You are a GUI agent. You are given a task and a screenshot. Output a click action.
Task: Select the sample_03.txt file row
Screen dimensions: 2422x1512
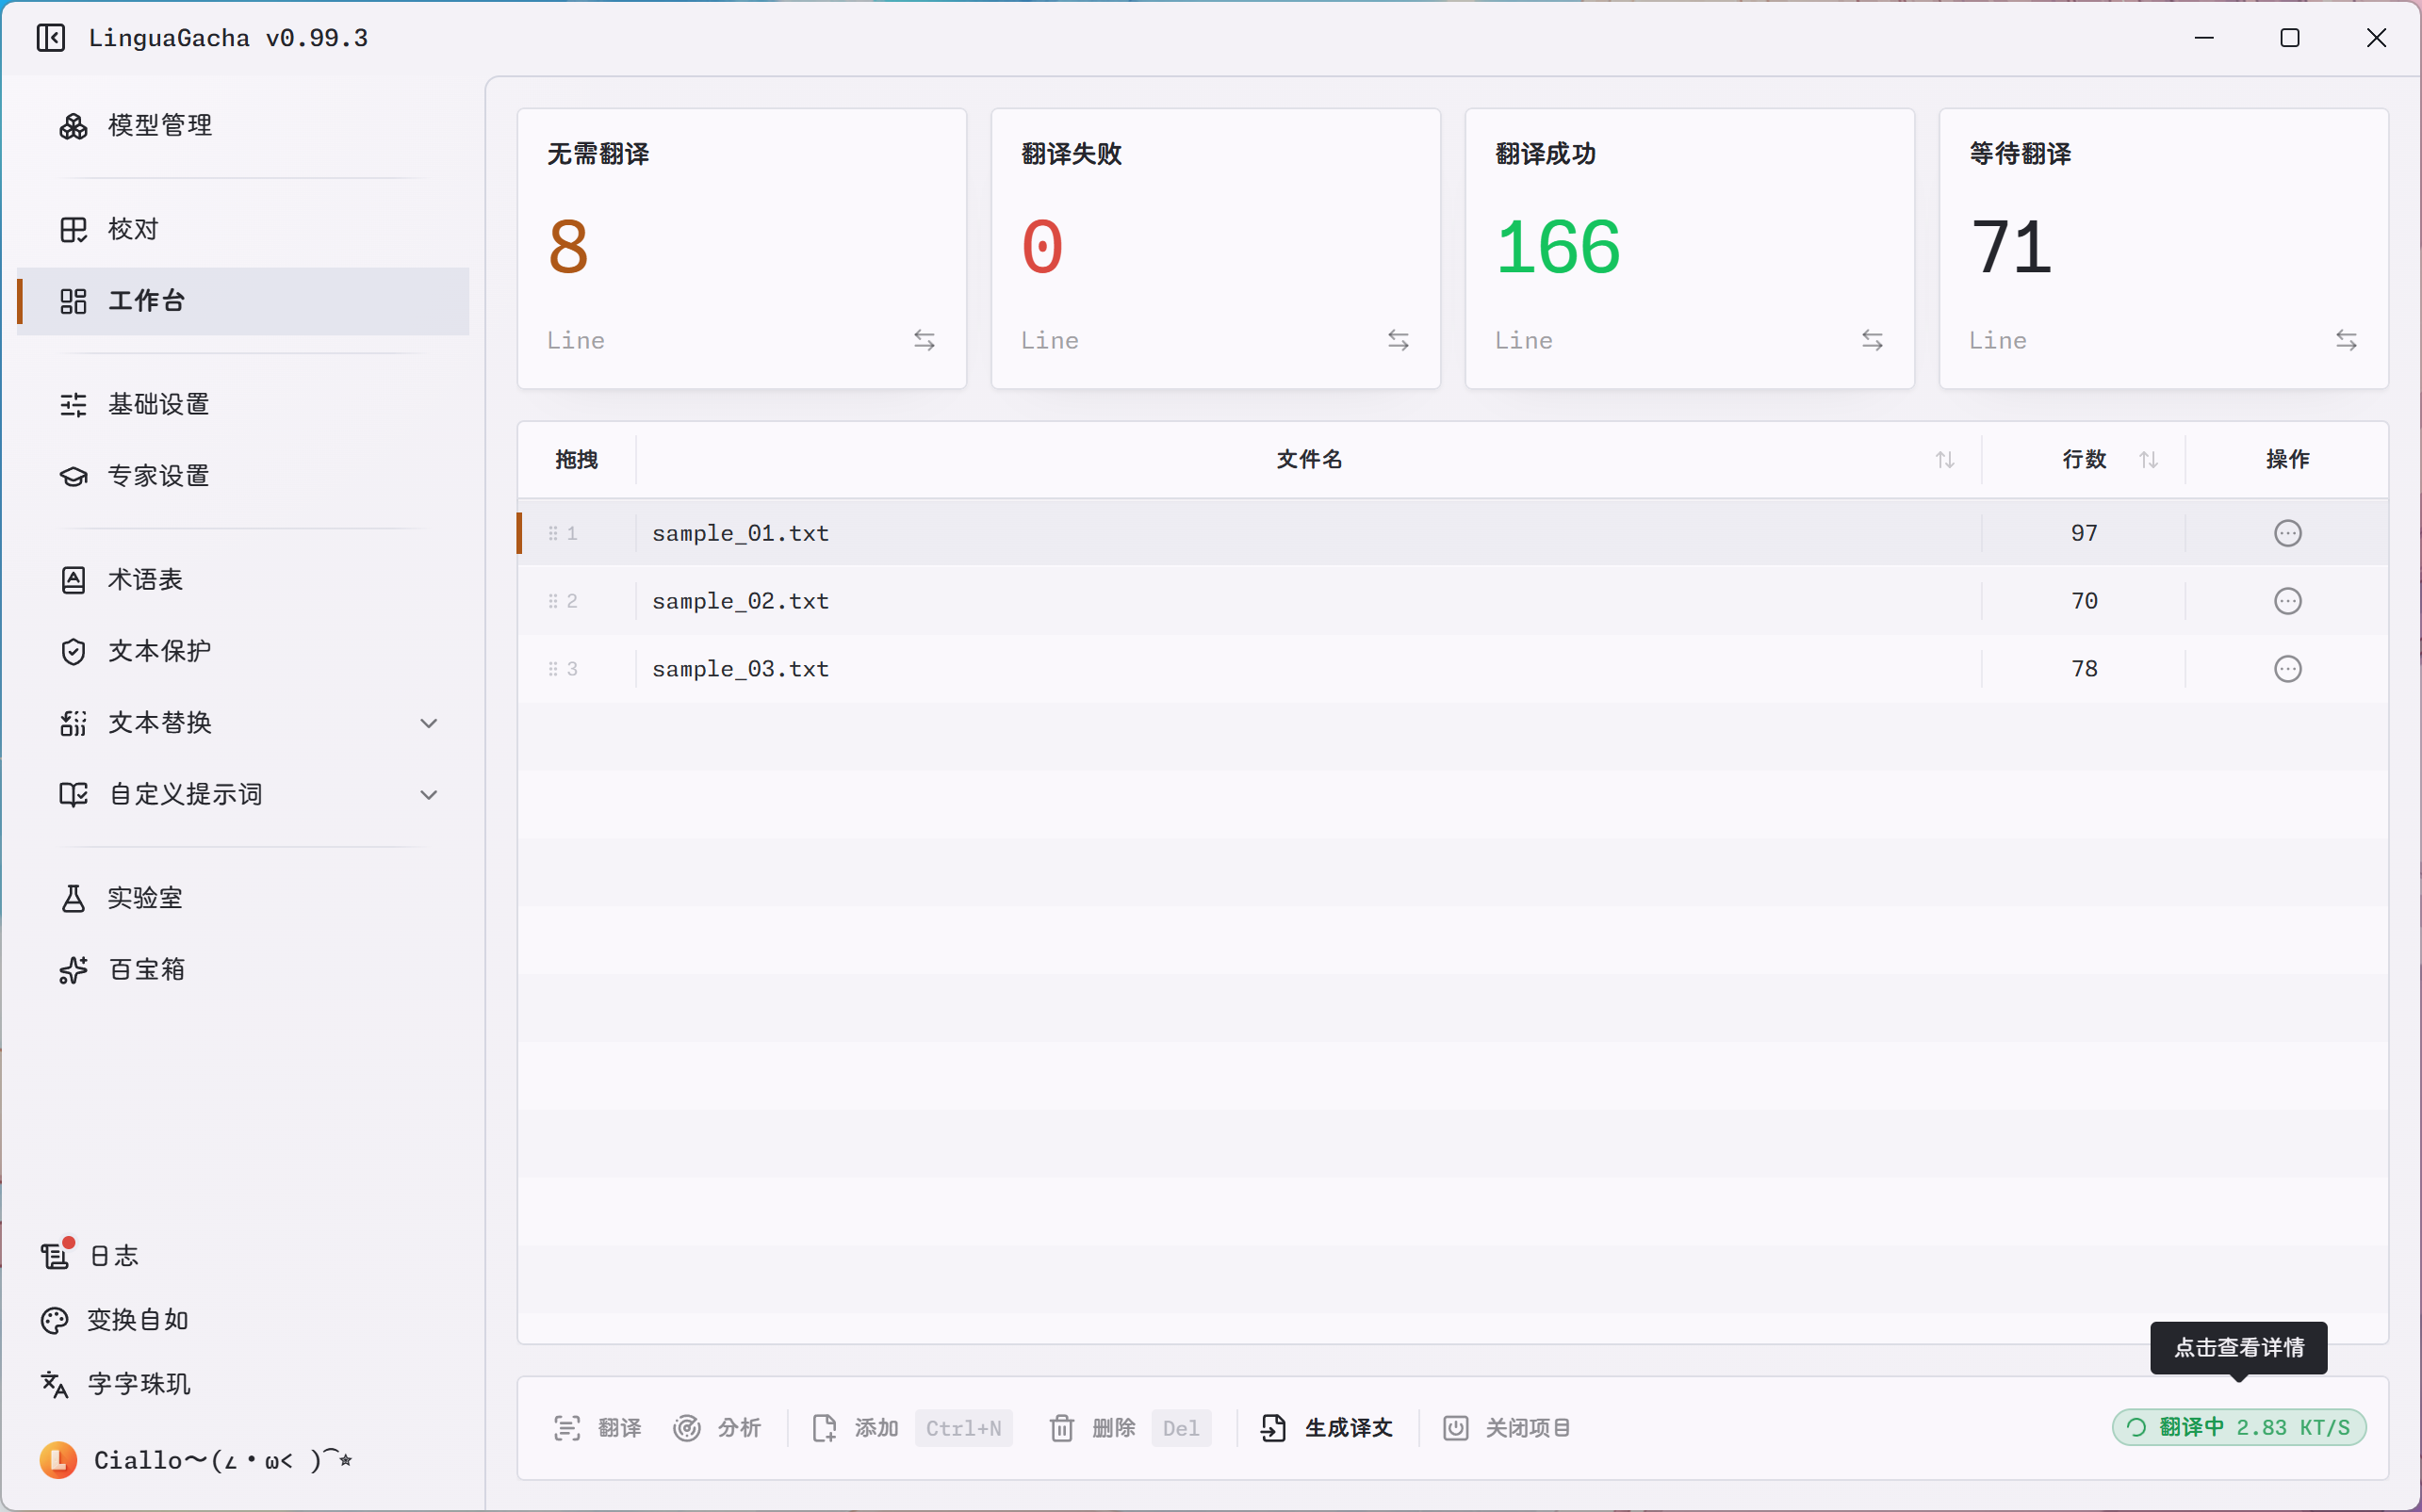pyautogui.click(x=1452, y=669)
